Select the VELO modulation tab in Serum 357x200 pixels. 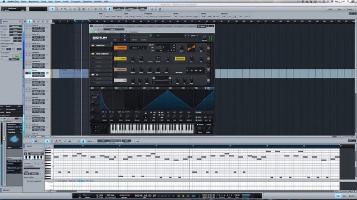196,88
